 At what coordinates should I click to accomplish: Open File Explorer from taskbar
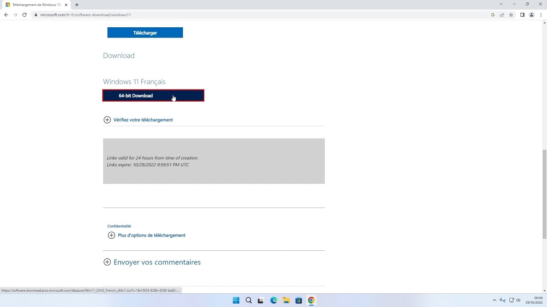tap(286, 300)
